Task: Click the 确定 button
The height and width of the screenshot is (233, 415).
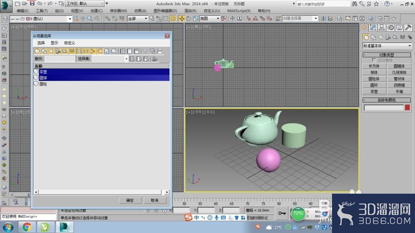Action: point(130,200)
